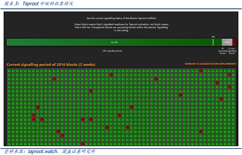Screen dimensions: 242x155
Task: Click the lone red block in the eighth grid row
Action: pos(221,99)
